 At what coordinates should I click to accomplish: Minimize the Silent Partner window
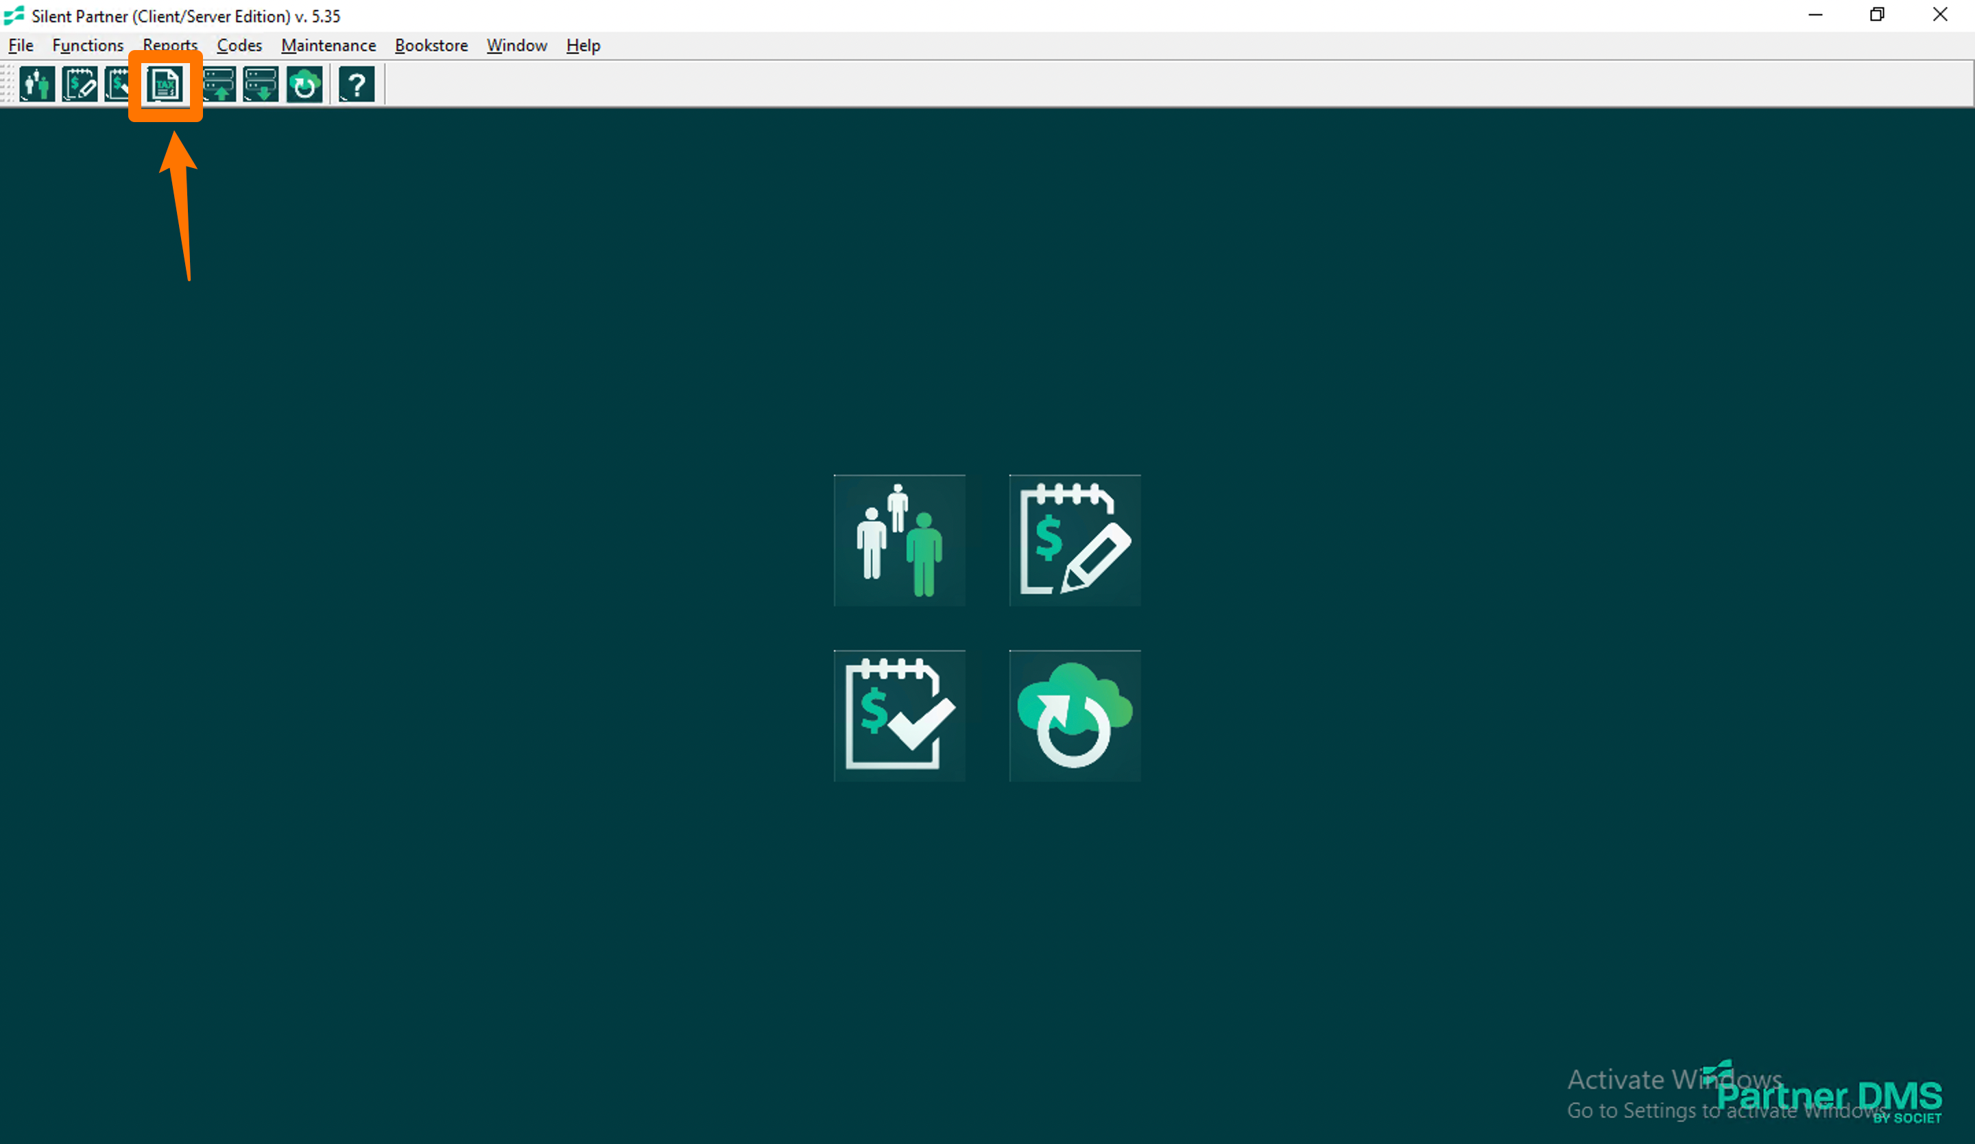1815,15
